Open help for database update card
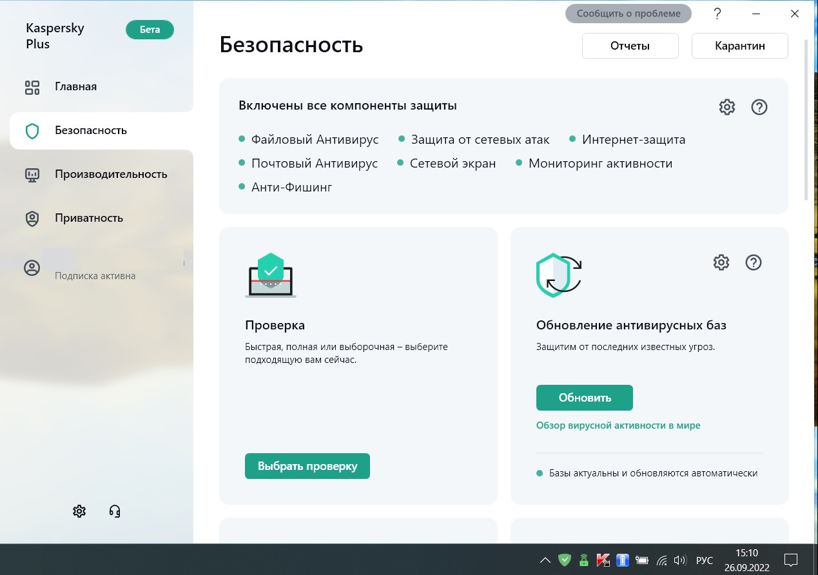This screenshot has width=818, height=575. pos(754,262)
